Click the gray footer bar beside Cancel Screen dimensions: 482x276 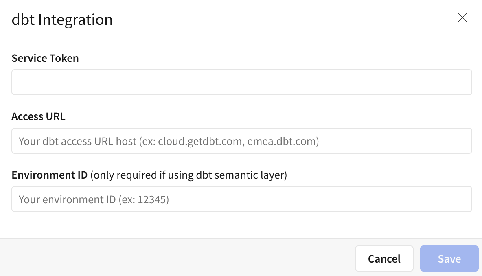(175, 258)
